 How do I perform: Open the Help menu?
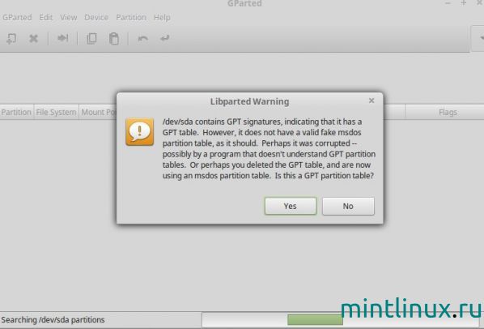pos(162,17)
